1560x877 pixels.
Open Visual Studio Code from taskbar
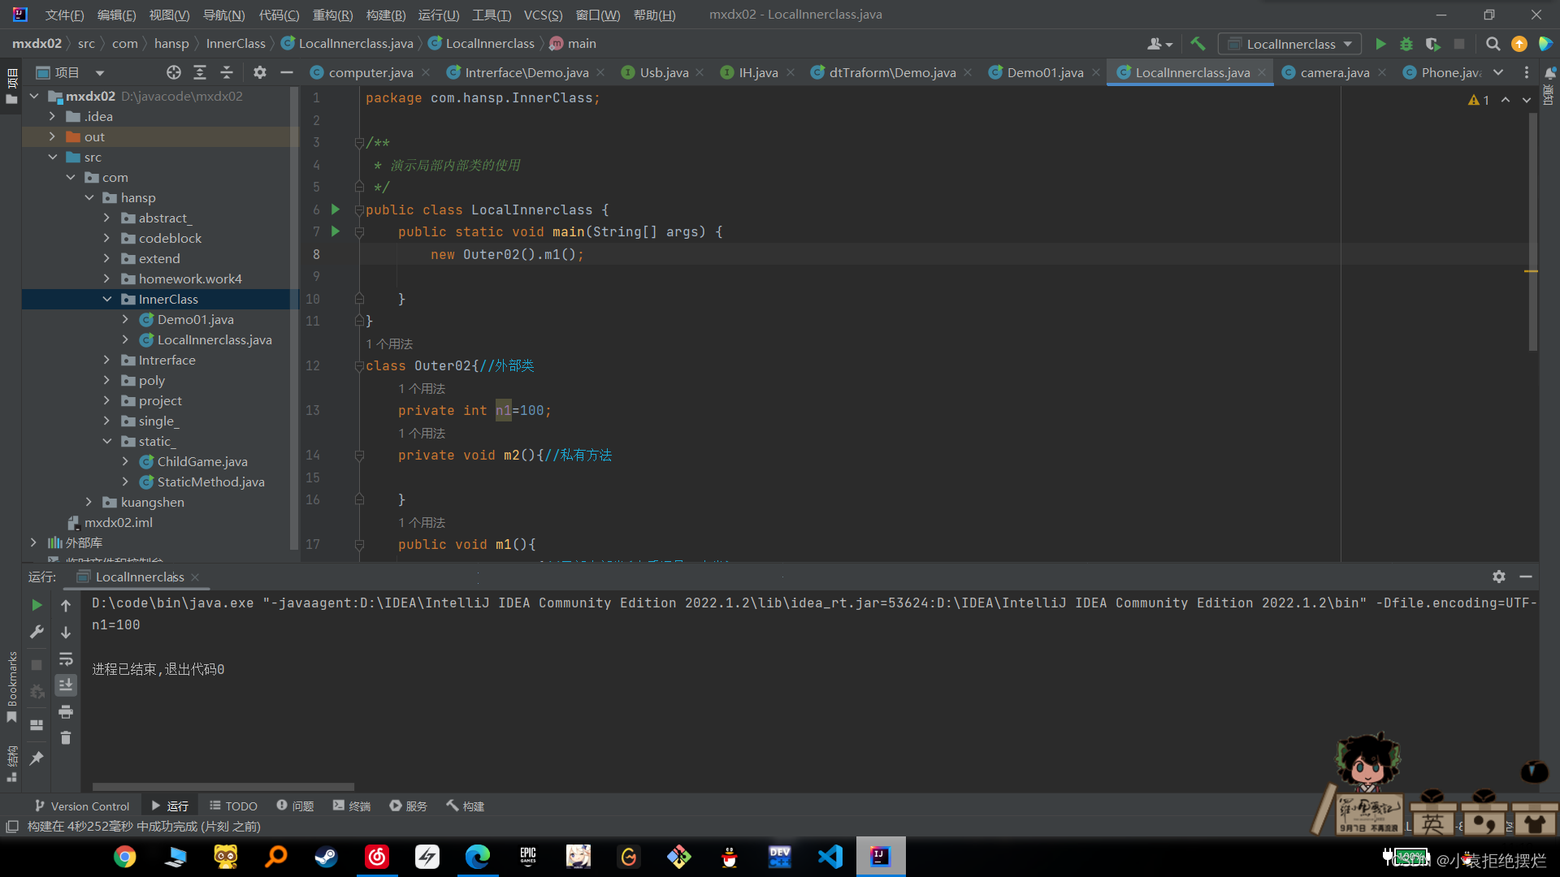(830, 857)
